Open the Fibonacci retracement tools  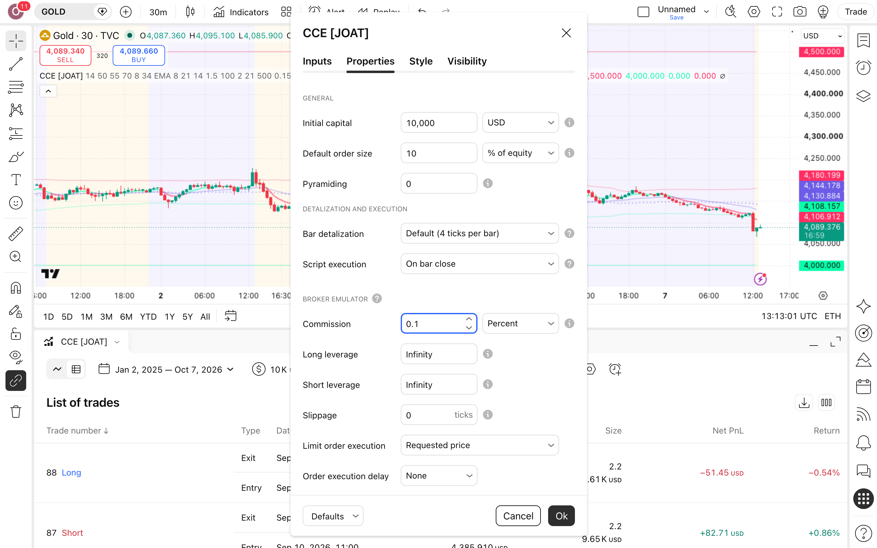16,87
